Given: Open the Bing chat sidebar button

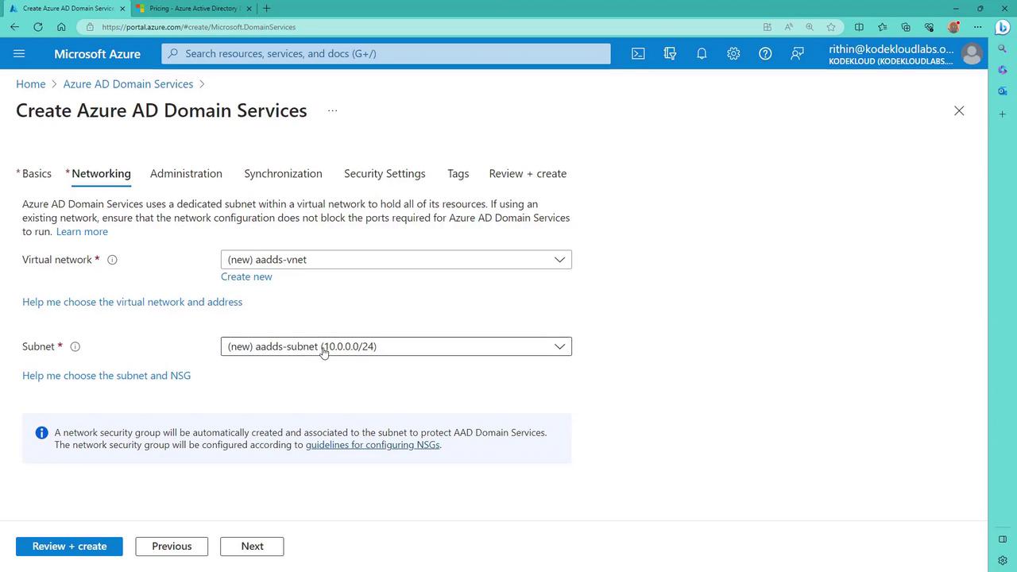Looking at the screenshot, I should click(x=1003, y=27).
